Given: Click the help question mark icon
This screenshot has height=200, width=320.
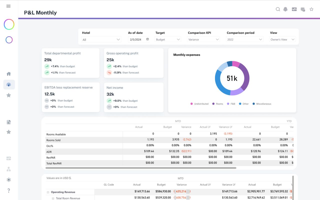Looking at the screenshot, I should coord(9,190).
